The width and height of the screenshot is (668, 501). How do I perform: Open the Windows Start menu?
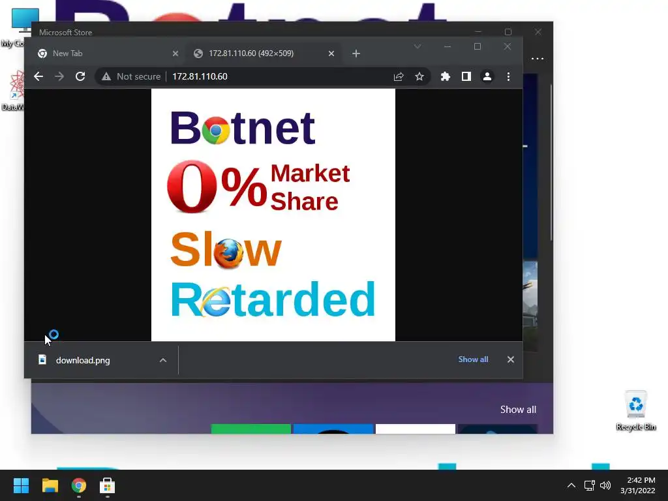(21, 485)
